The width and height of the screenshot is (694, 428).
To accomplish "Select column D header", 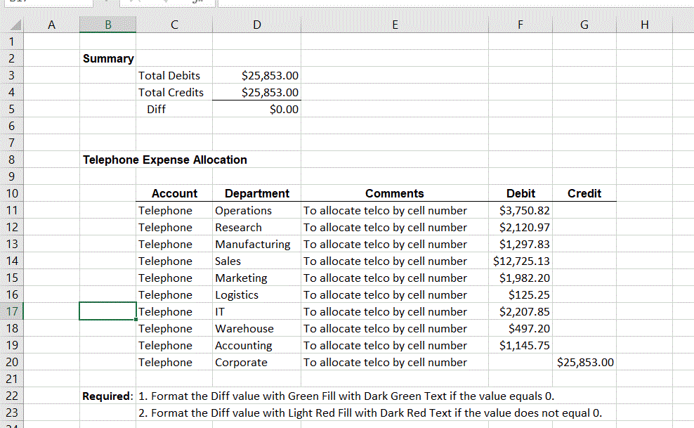I will pos(256,25).
